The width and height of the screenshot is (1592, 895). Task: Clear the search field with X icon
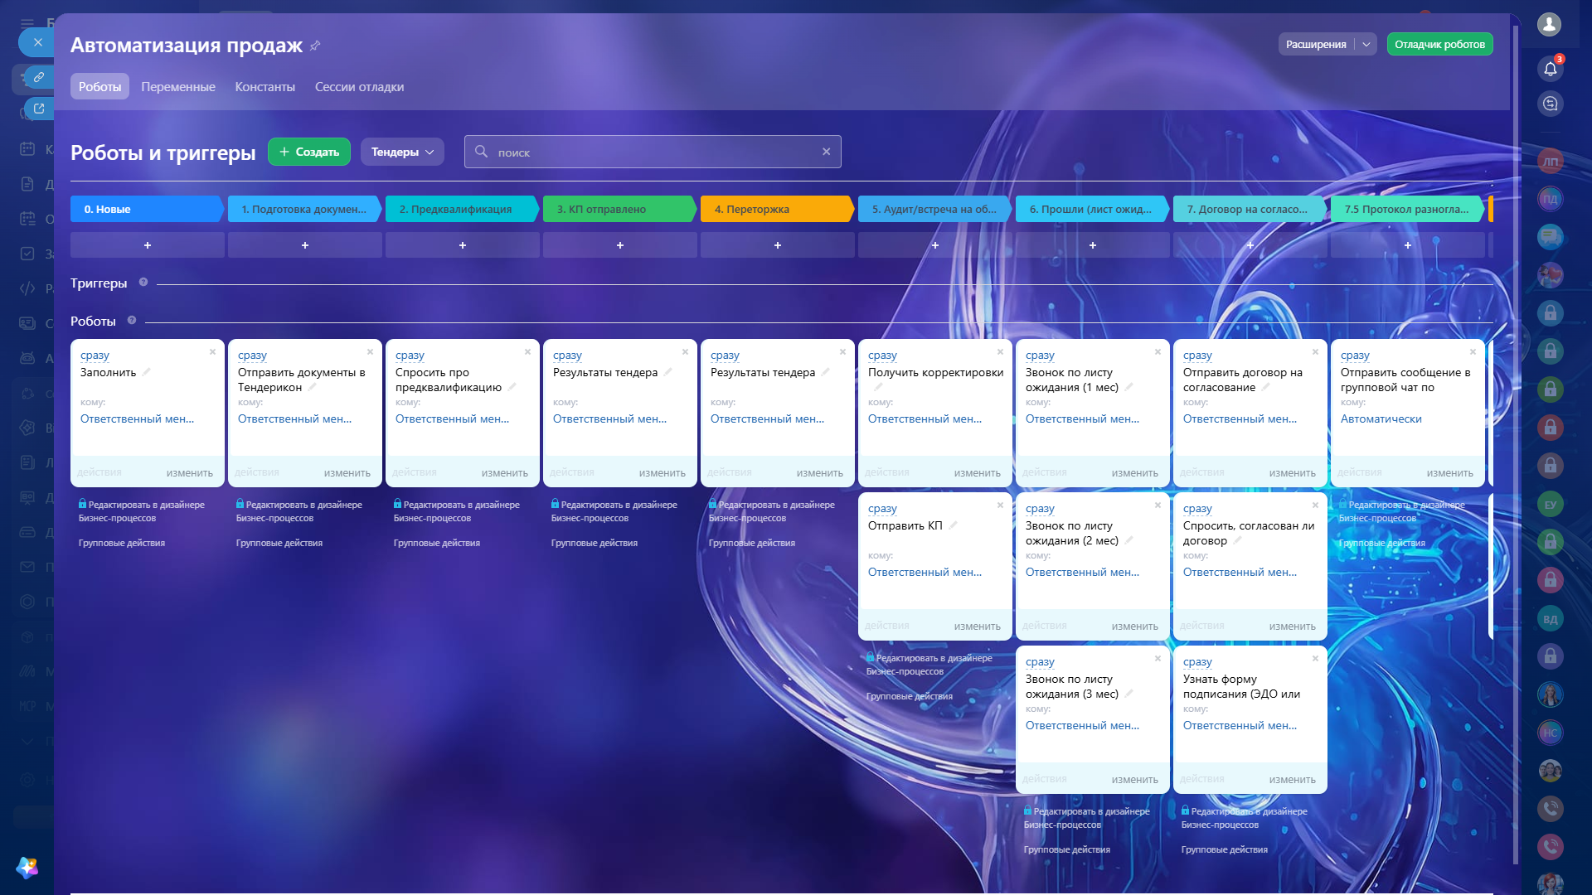pos(826,152)
